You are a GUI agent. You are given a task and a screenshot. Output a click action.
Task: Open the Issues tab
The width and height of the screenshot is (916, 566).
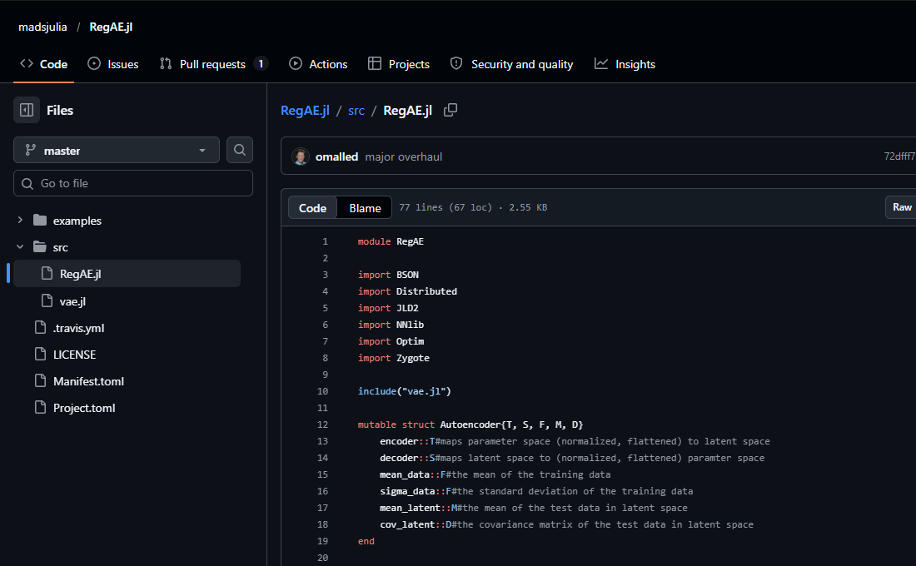coord(113,64)
